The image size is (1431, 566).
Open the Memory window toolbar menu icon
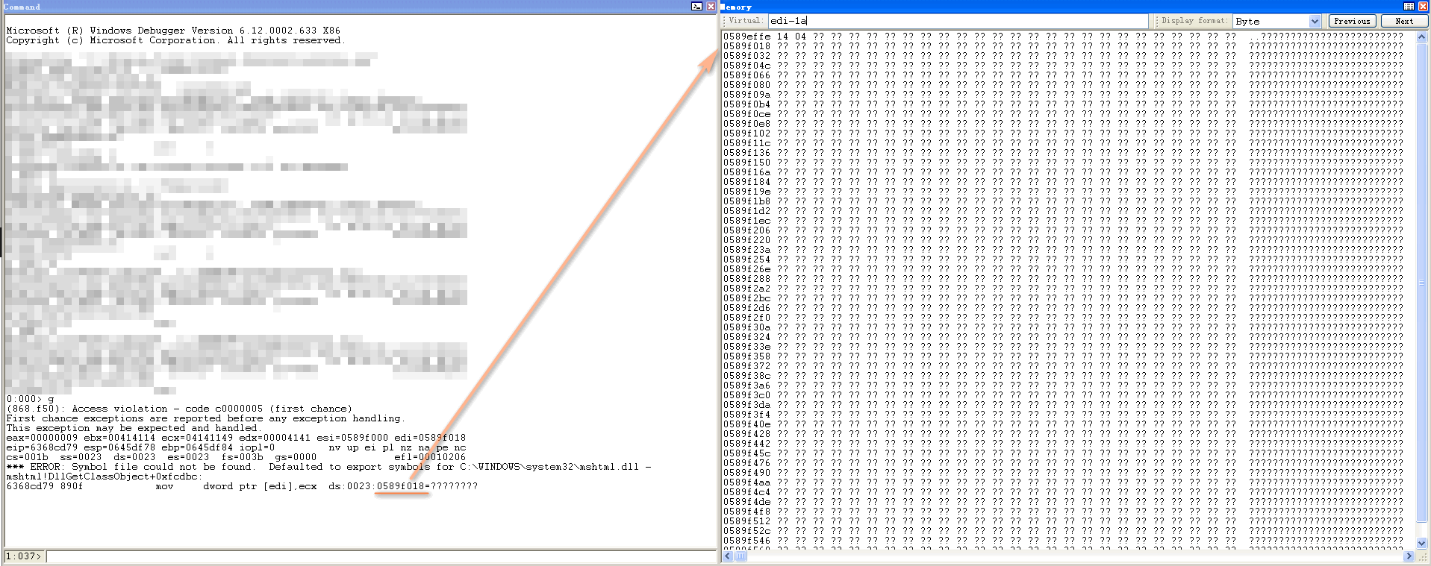pos(1409,6)
